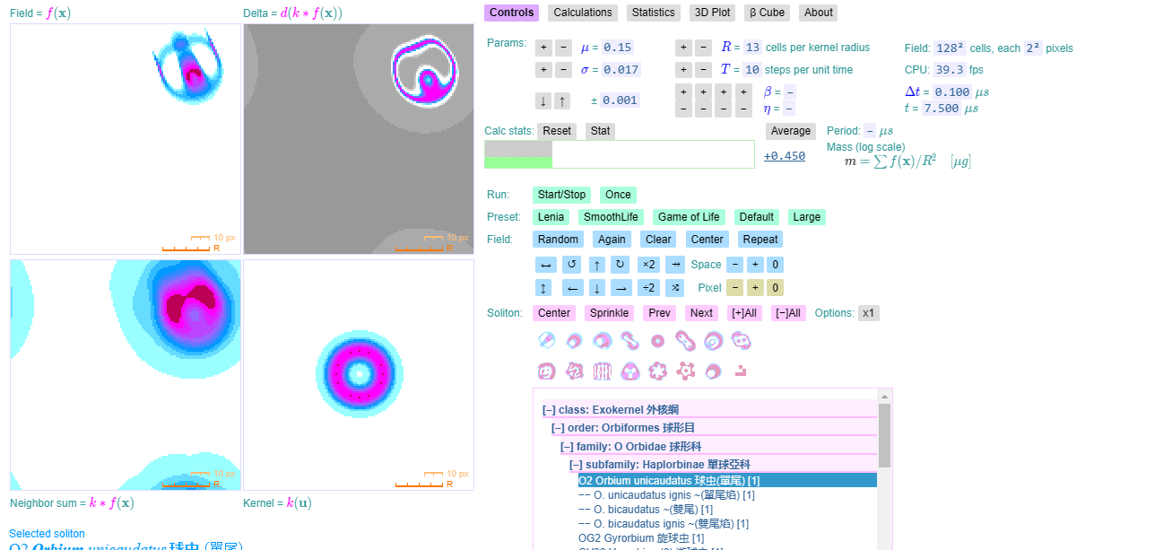Image resolution: width=1172 pixels, height=550 pixels.
Task: Open the Controls tab
Action: [x=512, y=13]
